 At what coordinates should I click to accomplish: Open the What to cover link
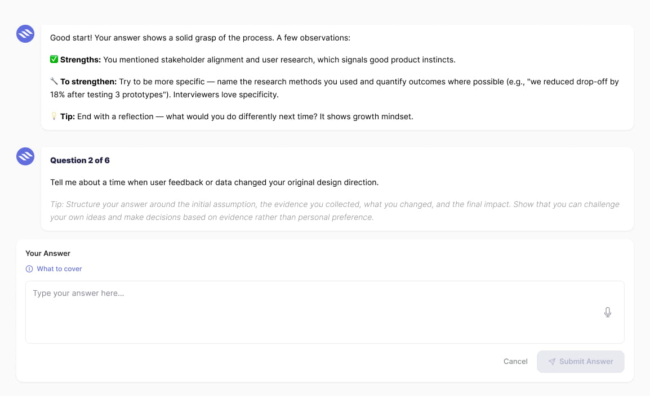point(59,269)
